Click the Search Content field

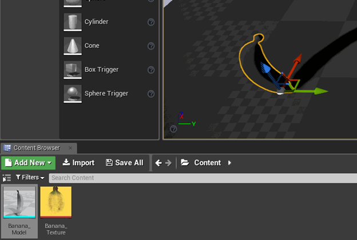[x=203, y=178]
